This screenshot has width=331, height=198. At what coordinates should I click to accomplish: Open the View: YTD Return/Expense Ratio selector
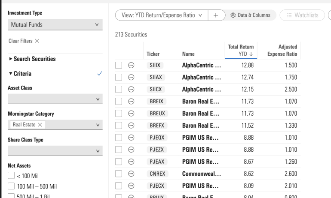point(162,15)
